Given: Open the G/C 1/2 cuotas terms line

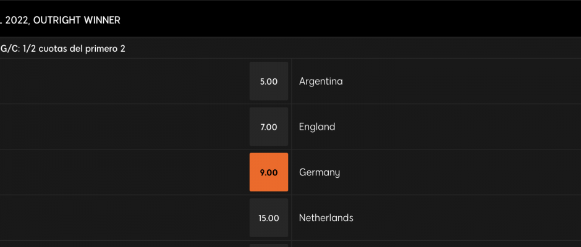Looking at the screenshot, I should 62,49.
